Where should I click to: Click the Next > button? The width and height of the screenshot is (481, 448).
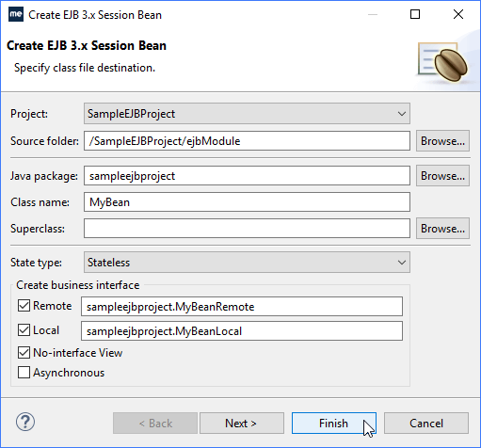click(x=242, y=424)
